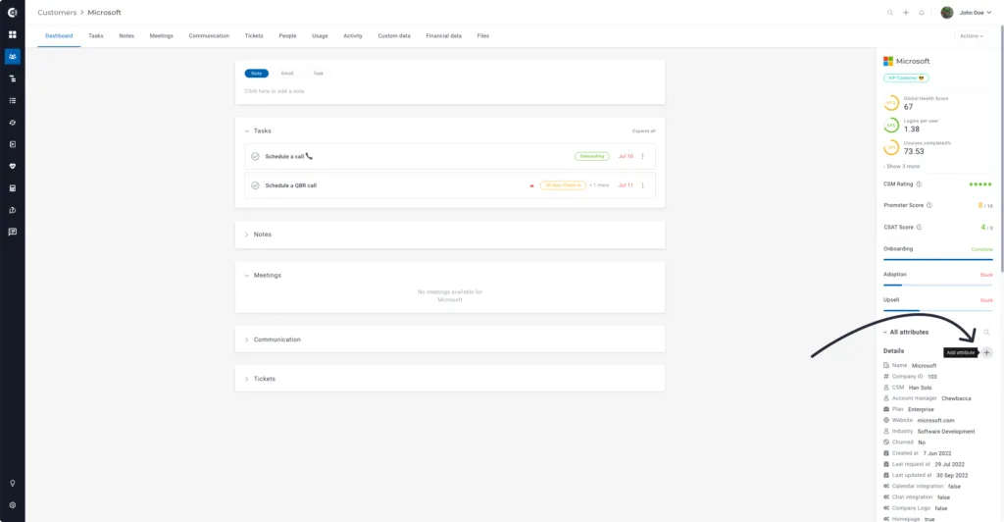Click the John Doe avatar photo
This screenshot has width=1004, height=522.
click(x=947, y=12)
